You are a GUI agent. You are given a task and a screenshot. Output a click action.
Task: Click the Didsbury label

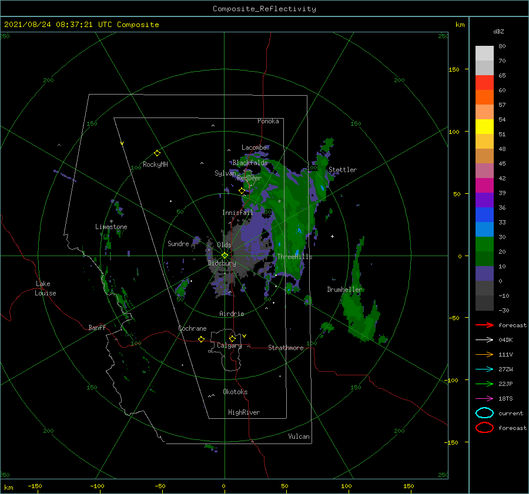click(x=222, y=263)
